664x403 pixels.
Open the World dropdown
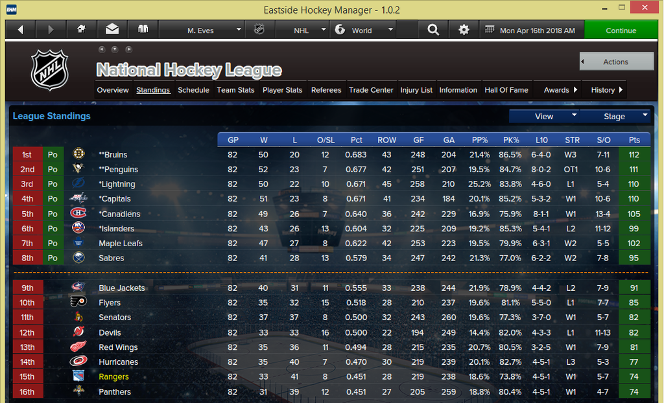pos(364,30)
